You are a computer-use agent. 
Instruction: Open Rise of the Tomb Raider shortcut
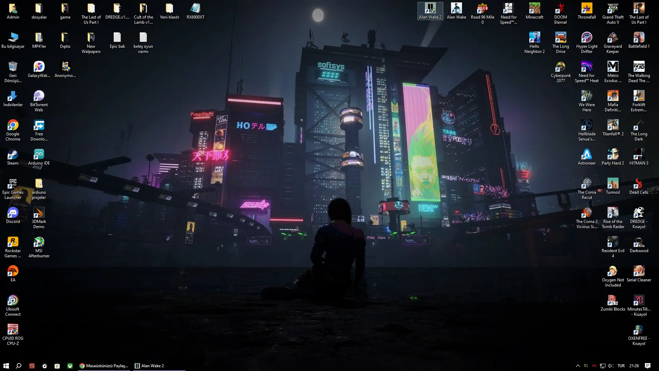[613, 218]
